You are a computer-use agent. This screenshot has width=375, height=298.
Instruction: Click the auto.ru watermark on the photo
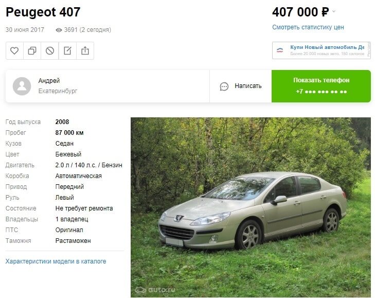tap(155, 290)
